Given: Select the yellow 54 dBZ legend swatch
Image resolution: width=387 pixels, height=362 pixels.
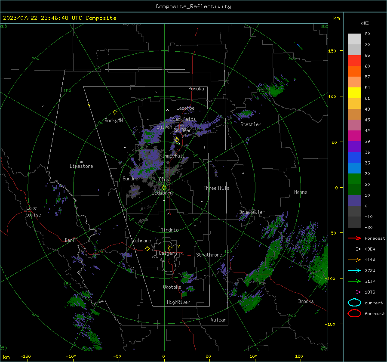Looking at the screenshot, I should 354,93.
